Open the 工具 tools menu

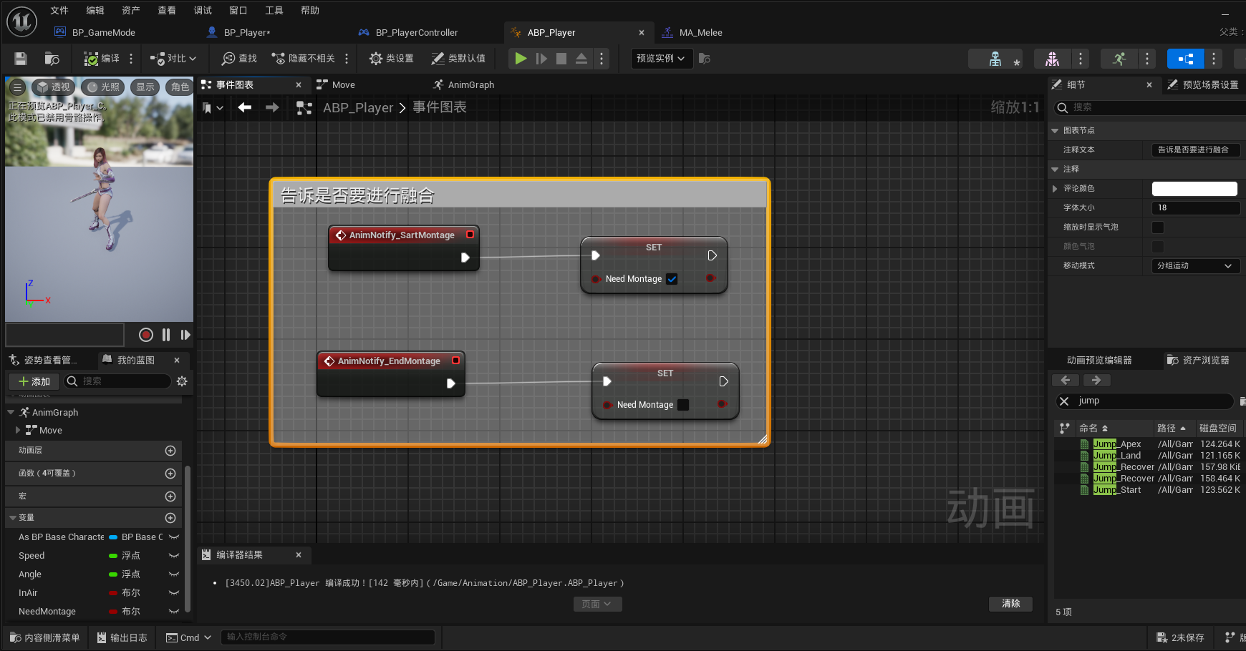(274, 10)
